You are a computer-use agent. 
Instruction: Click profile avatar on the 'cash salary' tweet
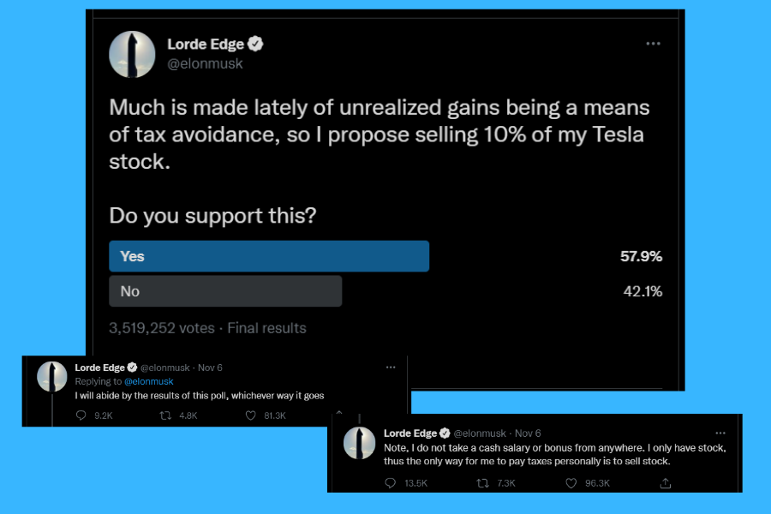360,443
